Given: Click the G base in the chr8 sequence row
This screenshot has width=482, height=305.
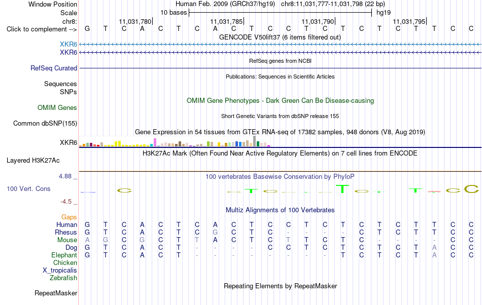Looking at the screenshot, I should [87, 28].
